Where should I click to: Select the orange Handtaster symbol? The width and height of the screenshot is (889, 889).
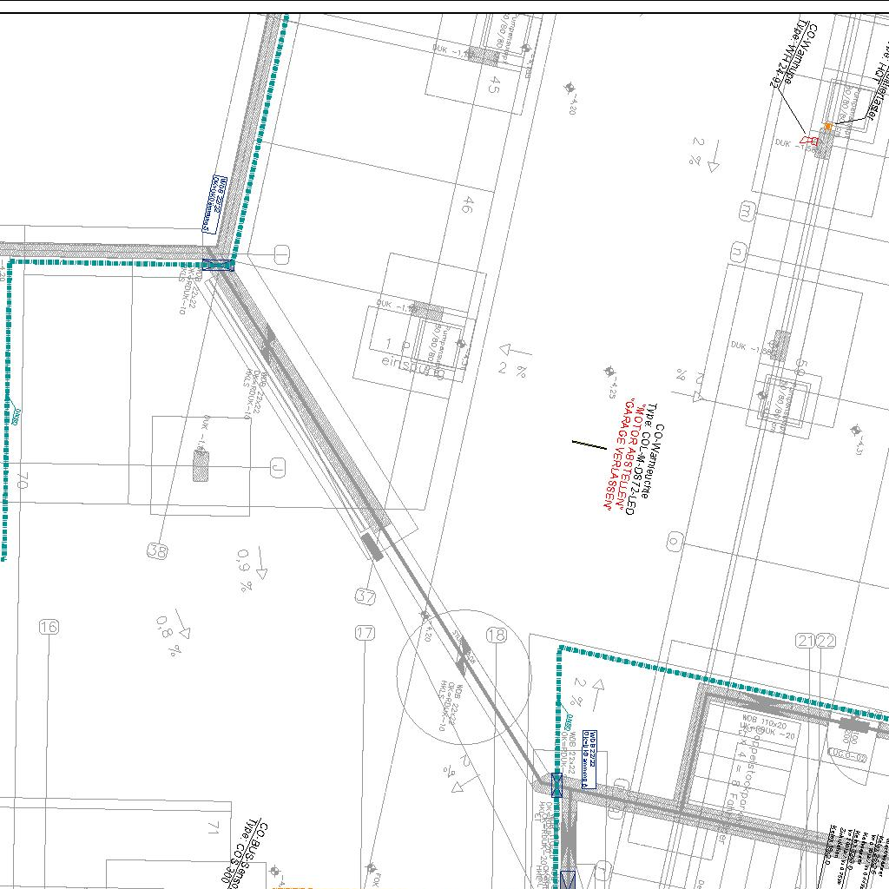pyautogui.click(x=828, y=127)
